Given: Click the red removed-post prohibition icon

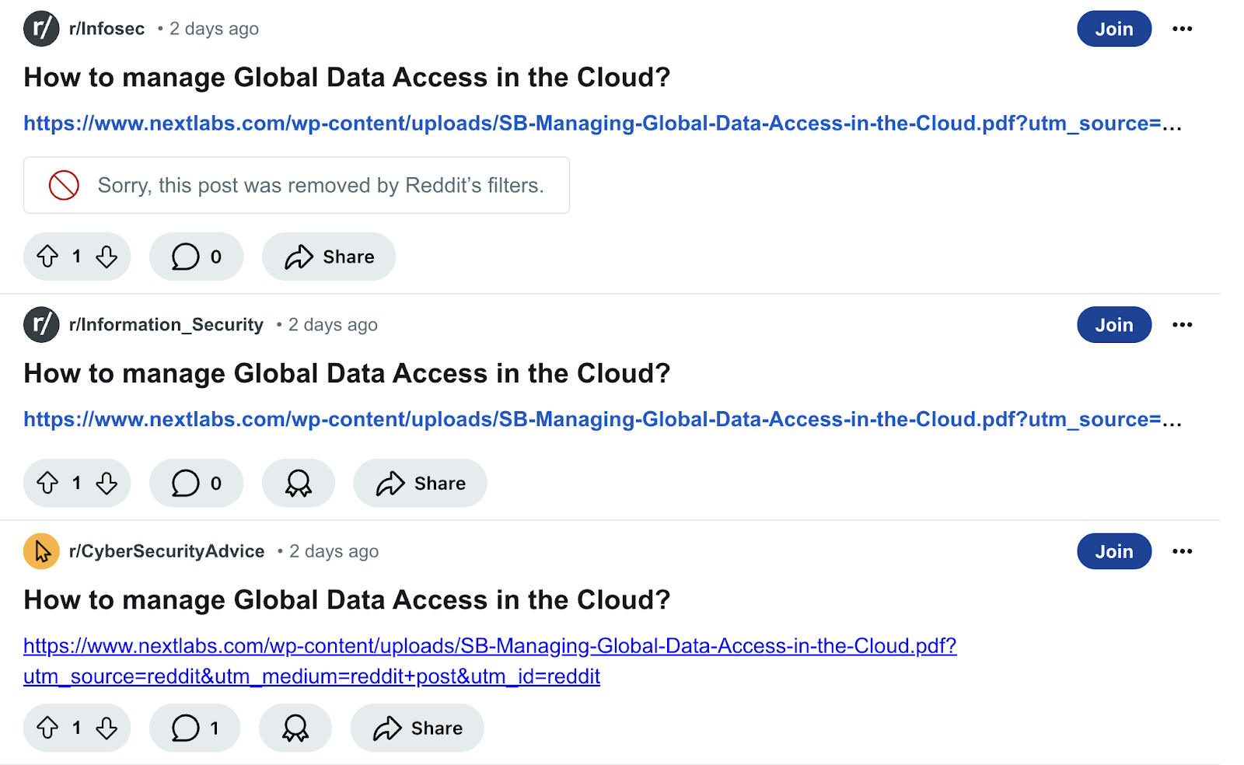Looking at the screenshot, I should 64,185.
